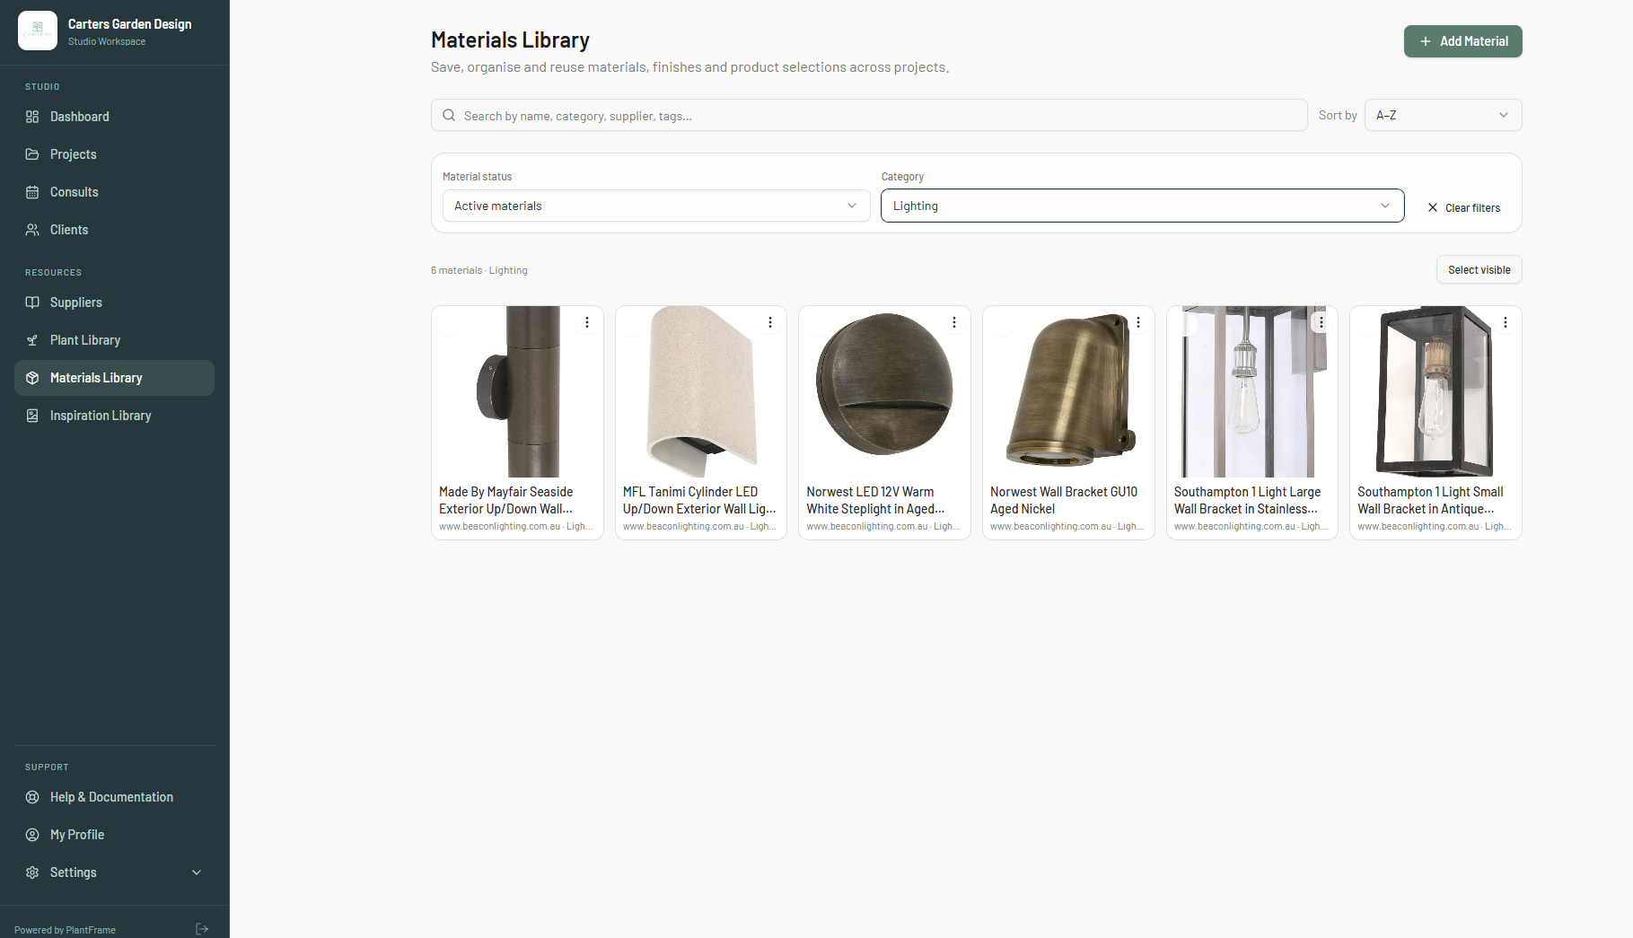Click the Inspiration Library image icon in sidebar

click(x=32, y=416)
